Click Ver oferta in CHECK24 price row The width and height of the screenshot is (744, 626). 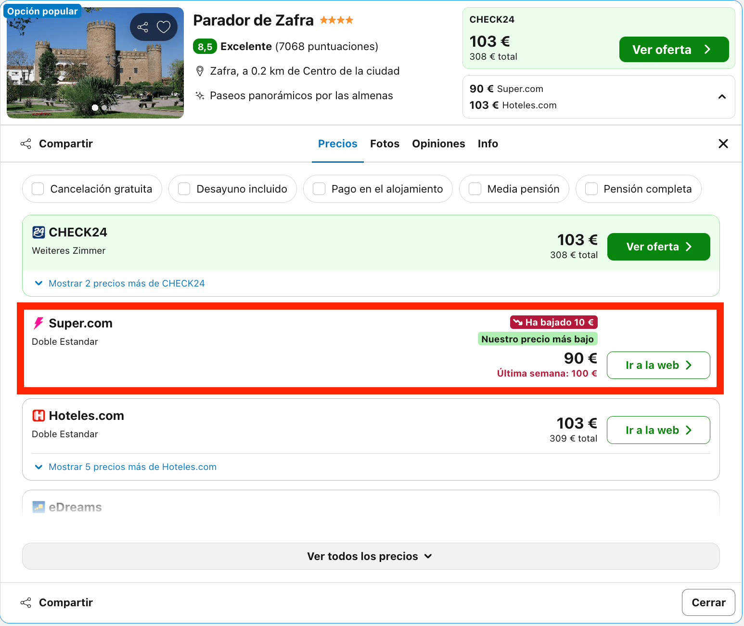click(658, 247)
